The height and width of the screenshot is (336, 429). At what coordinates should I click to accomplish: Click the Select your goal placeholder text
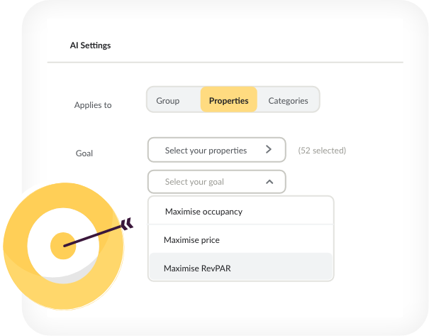point(194,182)
